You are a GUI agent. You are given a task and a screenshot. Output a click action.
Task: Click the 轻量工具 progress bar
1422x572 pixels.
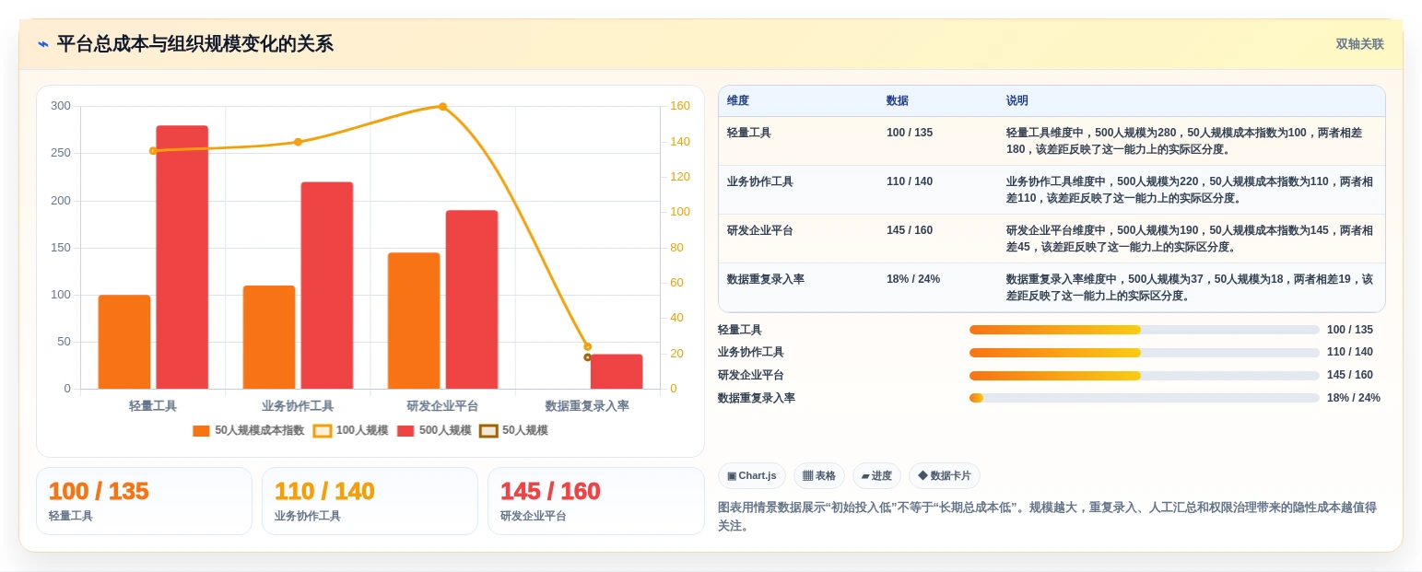coord(1145,330)
